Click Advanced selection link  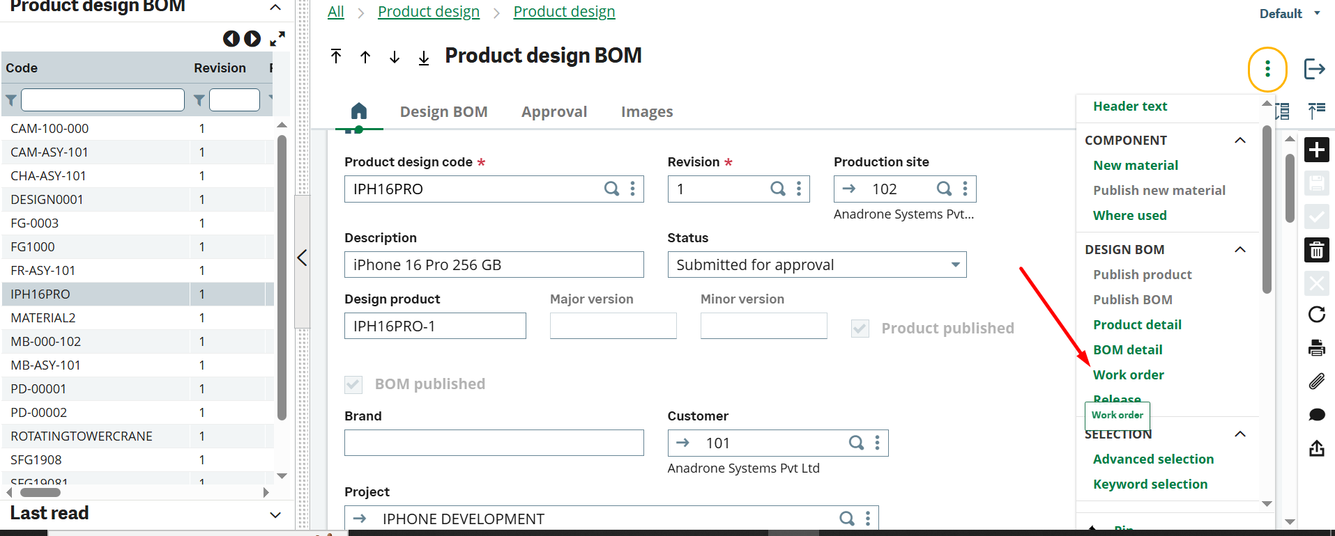[1153, 459]
